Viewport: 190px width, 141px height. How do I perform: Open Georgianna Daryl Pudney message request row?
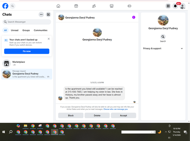tap(27, 74)
